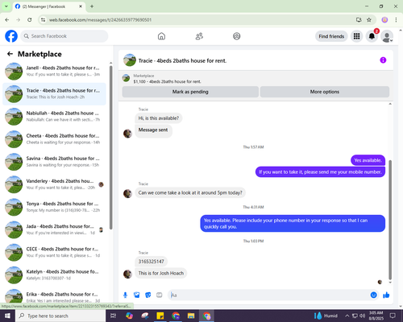Go back in the browser
Viewport: 403px width, 322px height.
point(7,20)
